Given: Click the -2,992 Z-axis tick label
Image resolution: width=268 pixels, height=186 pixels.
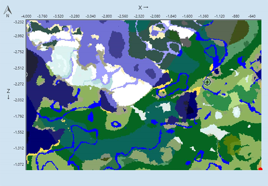Looking at the screenshot, I should point(19,36).
